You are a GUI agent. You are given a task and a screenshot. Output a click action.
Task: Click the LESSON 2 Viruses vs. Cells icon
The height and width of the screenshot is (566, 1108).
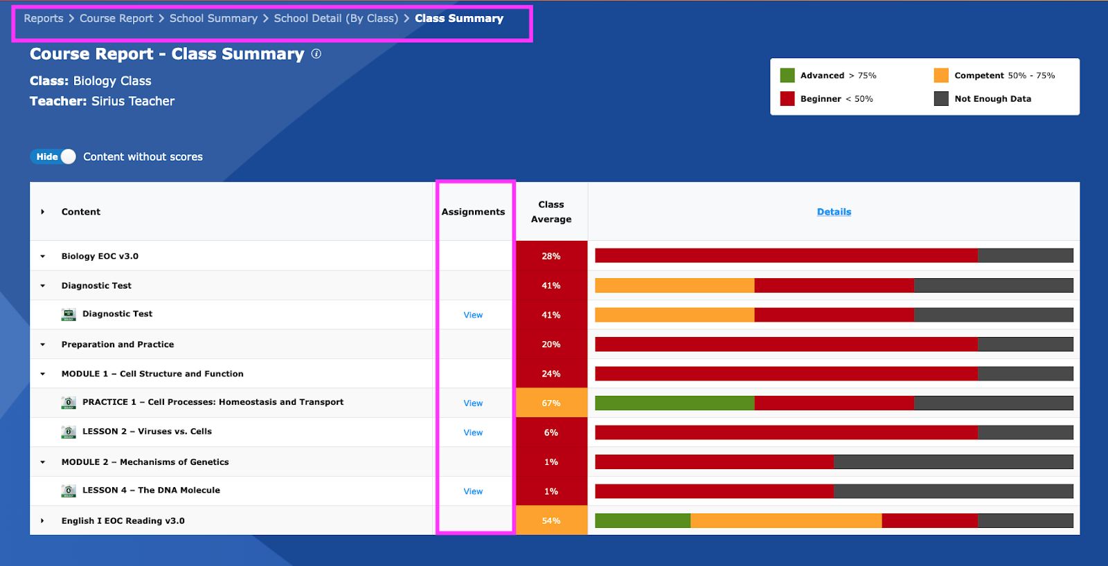(x=69, y=432)
